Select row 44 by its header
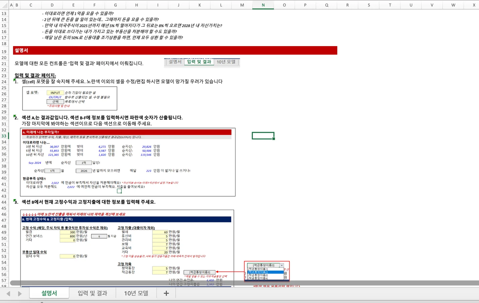 click(4, 202)
